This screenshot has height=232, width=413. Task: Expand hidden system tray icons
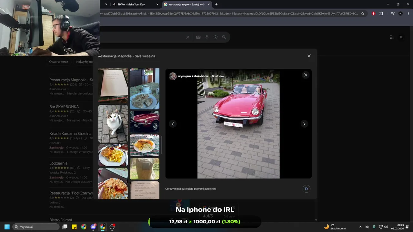tap(360, 227)
